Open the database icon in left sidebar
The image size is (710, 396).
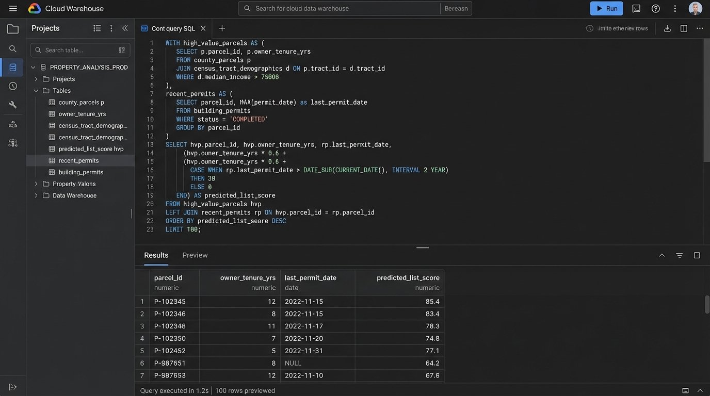coord(13,68)
